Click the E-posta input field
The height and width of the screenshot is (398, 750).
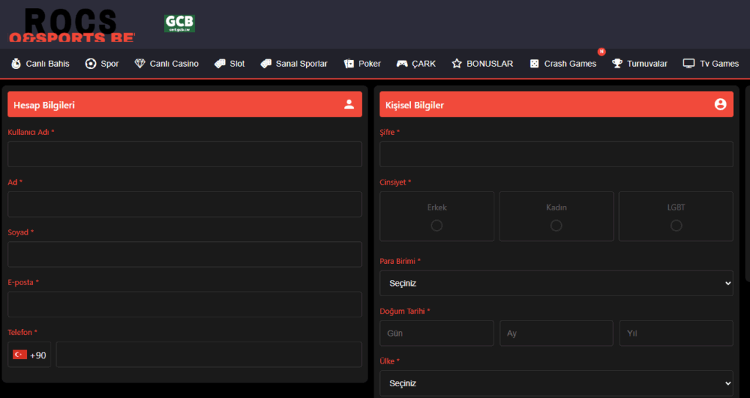tap(185, 304)
